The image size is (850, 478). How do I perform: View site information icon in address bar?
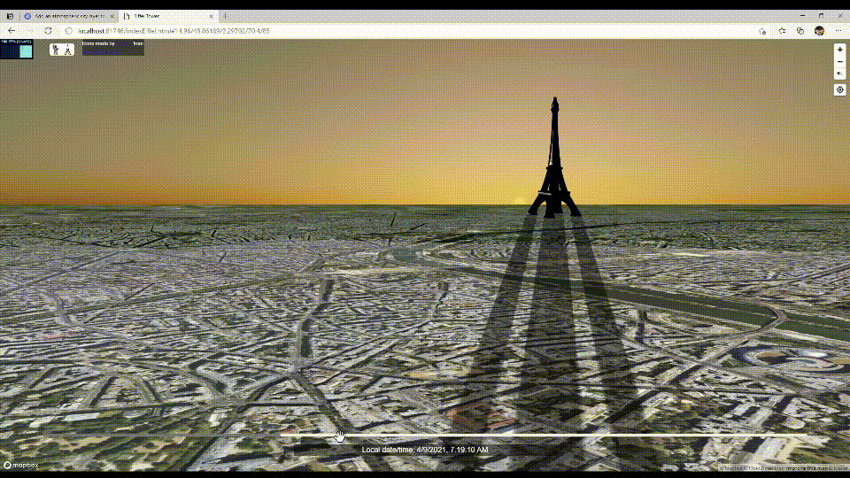(x=68, y=31)
